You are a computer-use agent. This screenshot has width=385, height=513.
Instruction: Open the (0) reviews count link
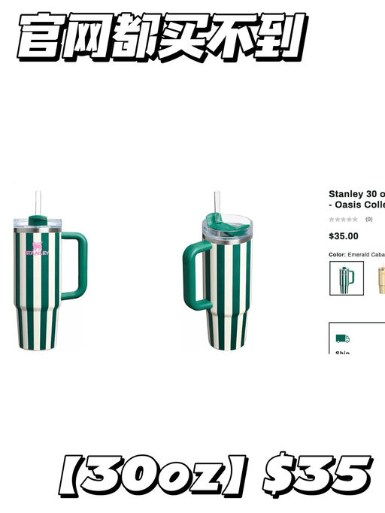pyautogui.click(x=368, y=219)
